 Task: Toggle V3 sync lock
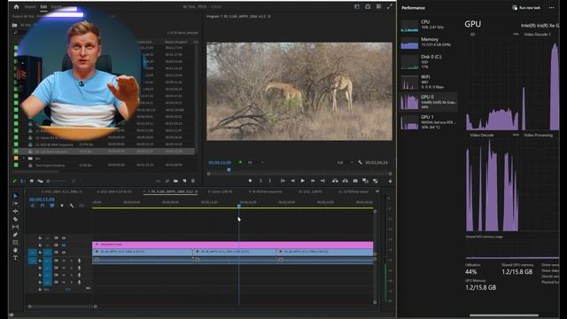click(x=56, y=238)
